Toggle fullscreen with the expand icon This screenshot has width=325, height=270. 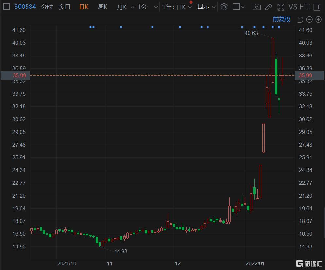pyautogui.click(x=281, y=7)
